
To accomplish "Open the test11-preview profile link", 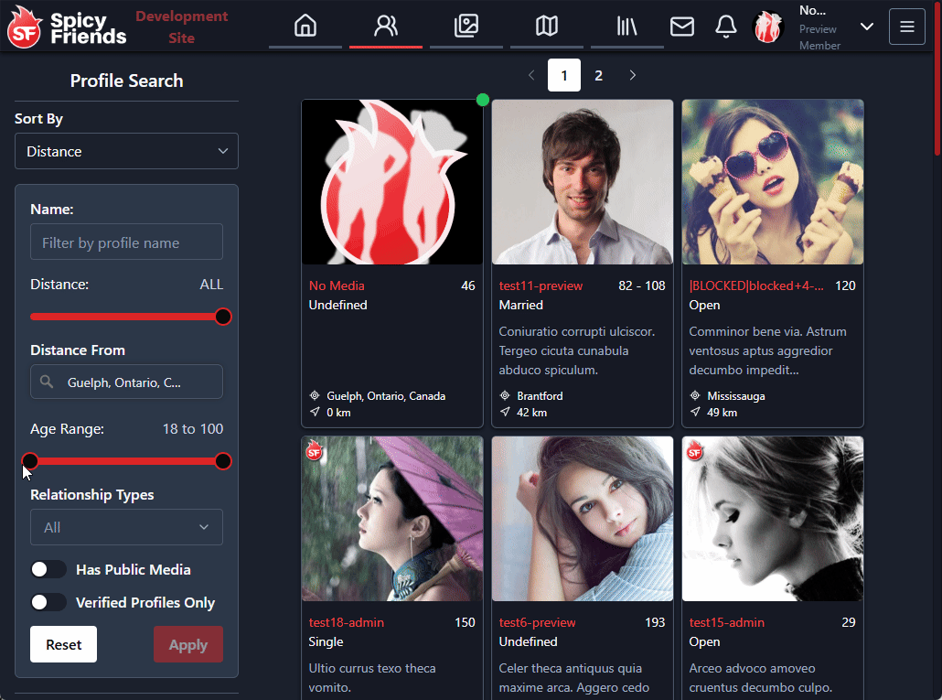I will 541,285.
